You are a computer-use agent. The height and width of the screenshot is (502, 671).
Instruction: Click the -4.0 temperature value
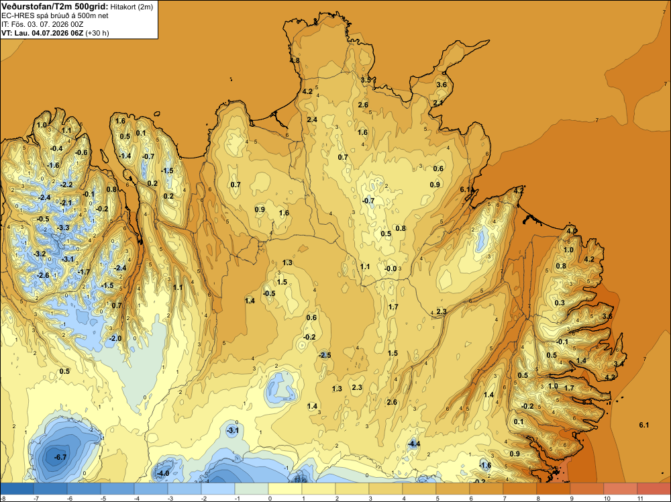coord(163,473)
